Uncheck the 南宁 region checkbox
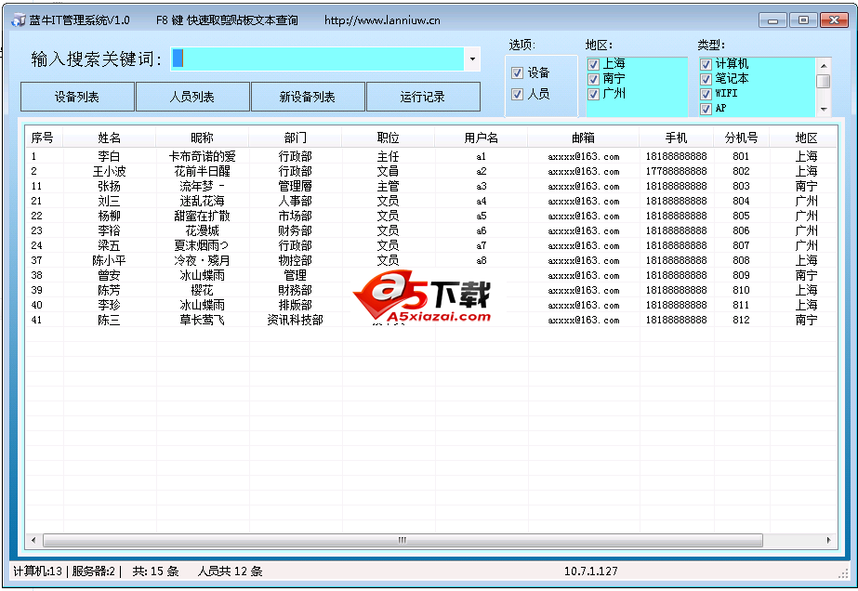The width and height of the screenshot is (858, 591). pyautogui.click(x=593, y=79)
